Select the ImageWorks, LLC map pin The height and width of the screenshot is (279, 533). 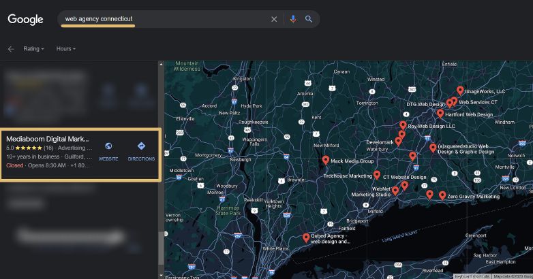click(x=460, y=91)
